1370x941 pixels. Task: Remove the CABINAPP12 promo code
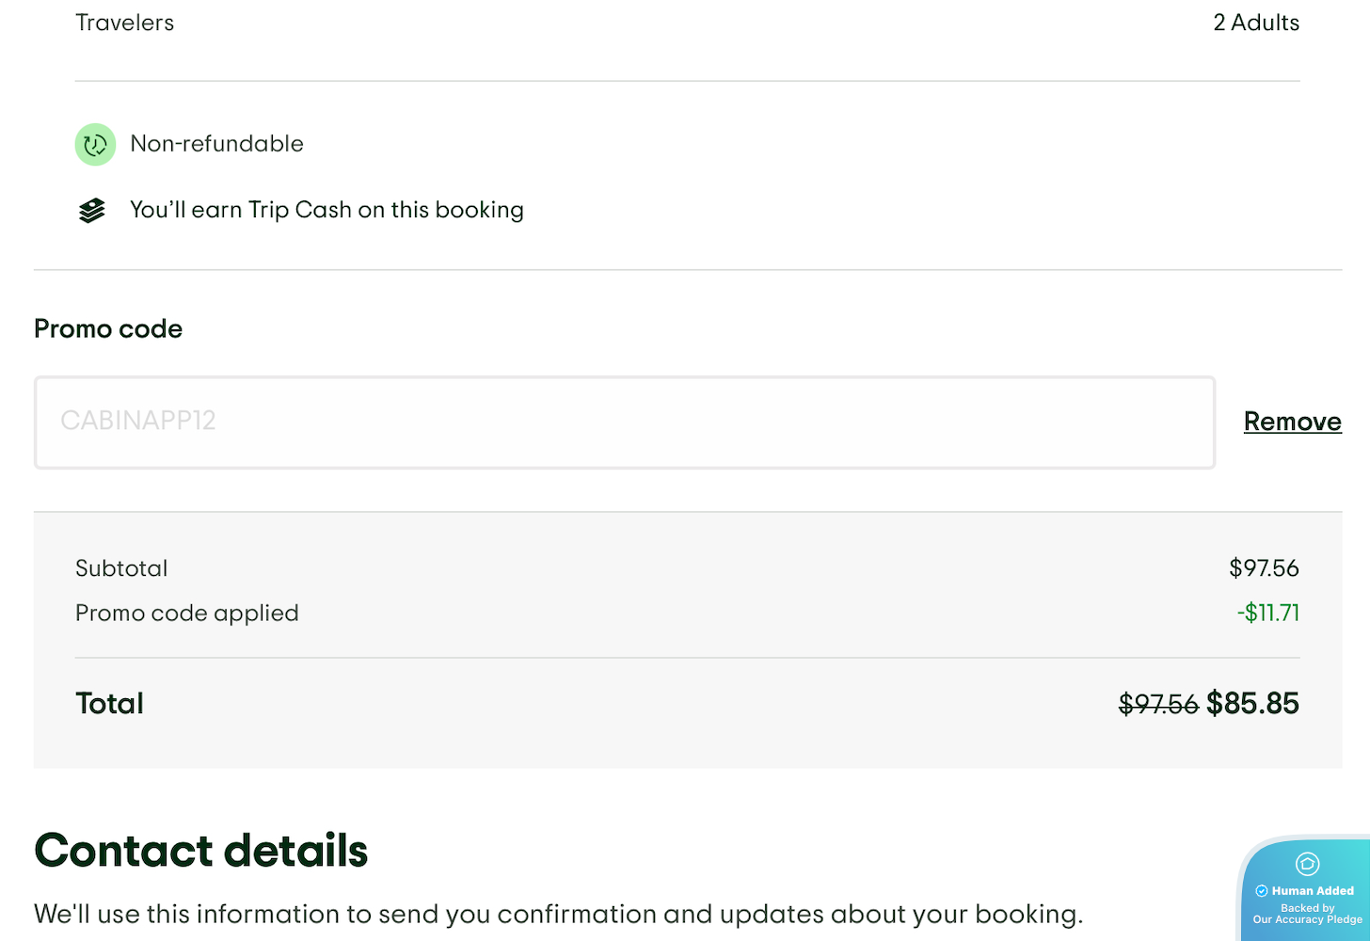(1292, 422)
